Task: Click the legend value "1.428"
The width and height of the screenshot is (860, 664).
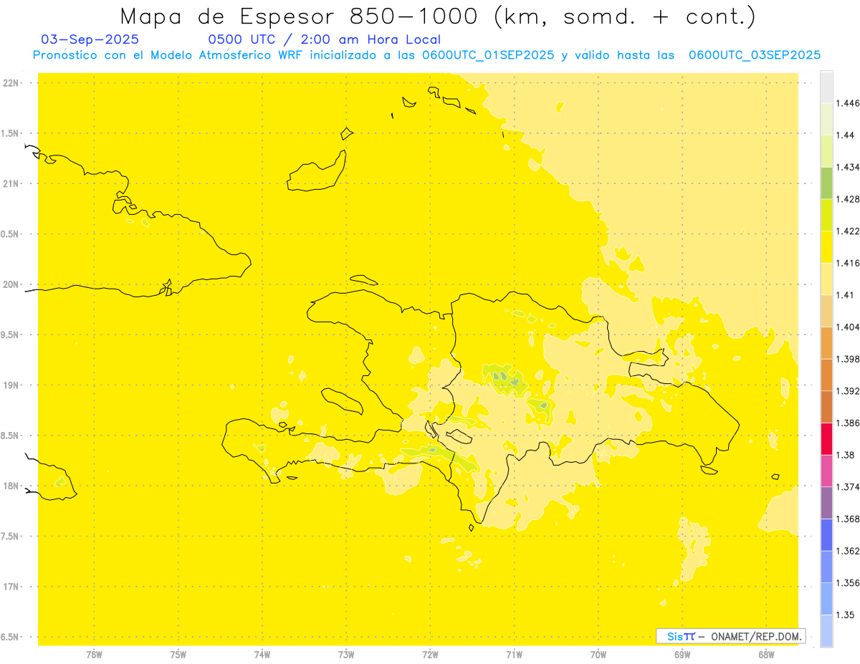Action: click(x=849, y=199)
